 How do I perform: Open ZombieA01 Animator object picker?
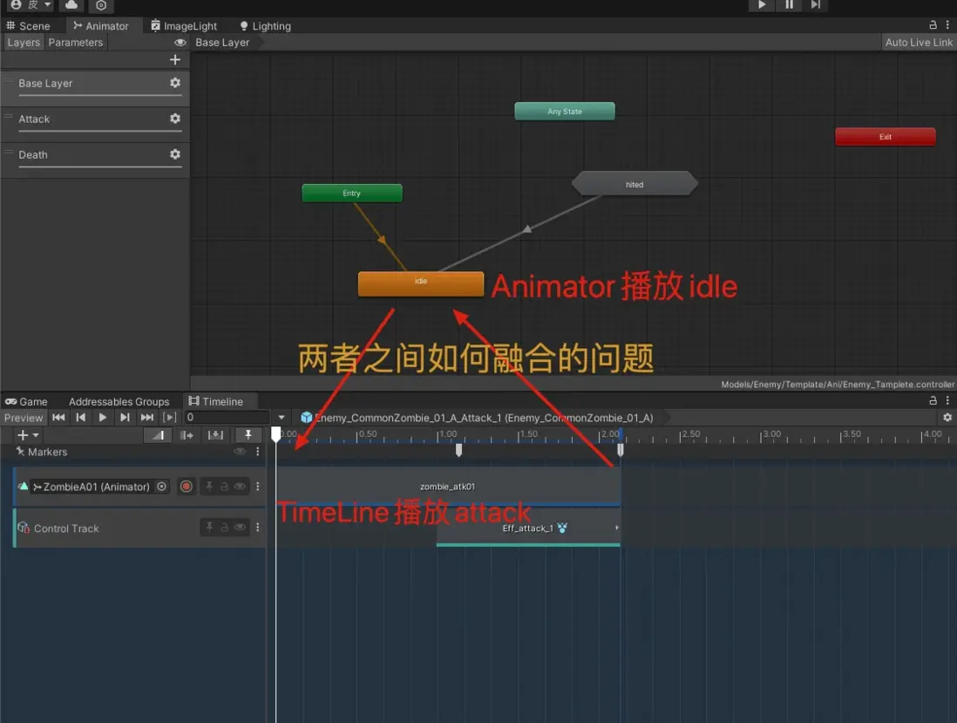pyautogui.click(x=162, y=487)
